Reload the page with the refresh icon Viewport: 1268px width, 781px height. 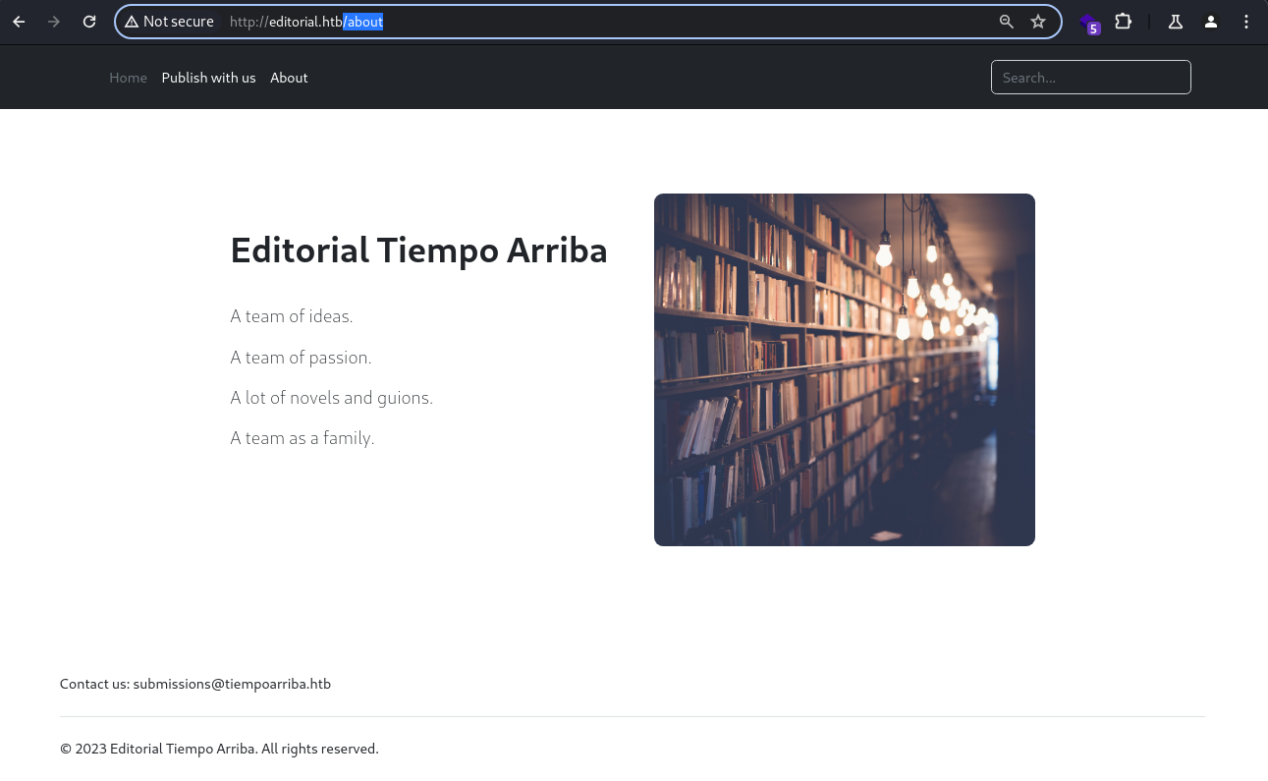pos(89,22)
